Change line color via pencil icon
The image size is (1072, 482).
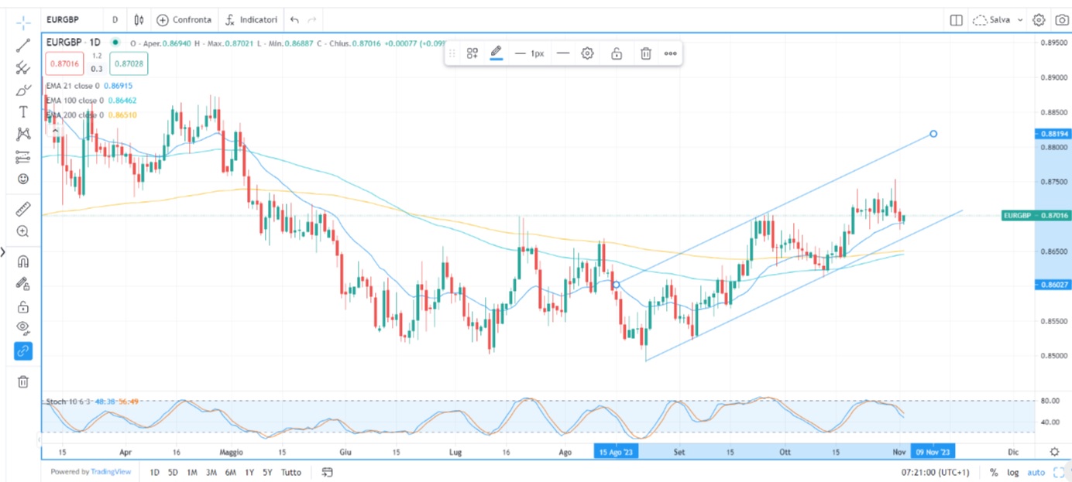(496, 53)
